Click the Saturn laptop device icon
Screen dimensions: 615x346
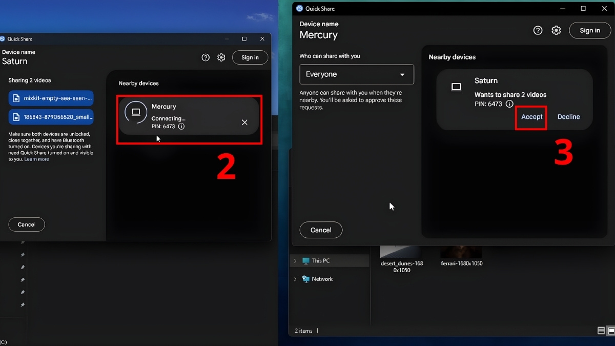pos(456,87)
